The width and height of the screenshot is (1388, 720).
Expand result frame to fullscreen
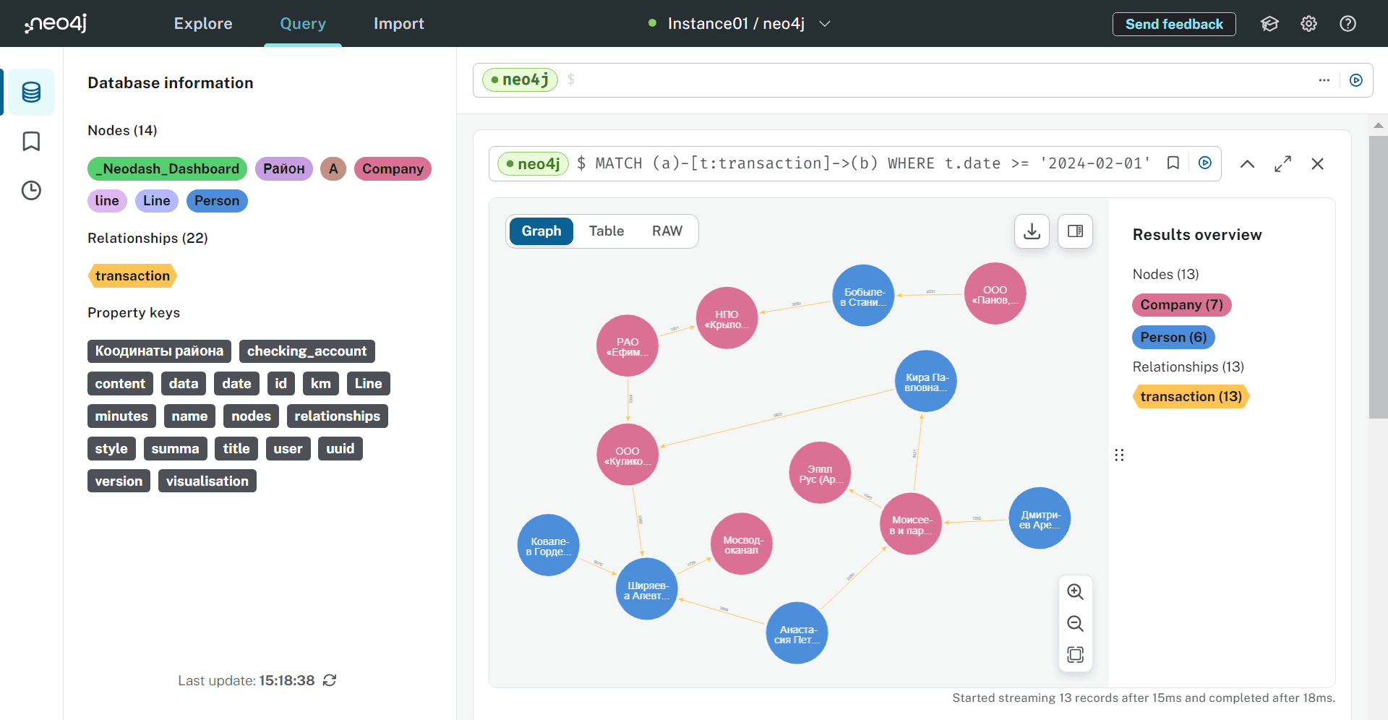[x=1282, y=164]
